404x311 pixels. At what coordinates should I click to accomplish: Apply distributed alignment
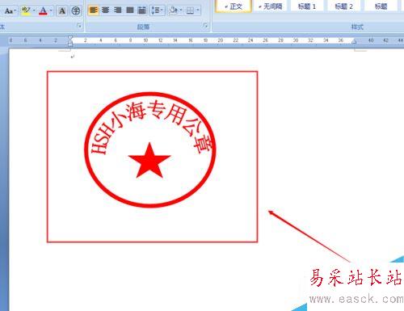(x=142, y=11)
